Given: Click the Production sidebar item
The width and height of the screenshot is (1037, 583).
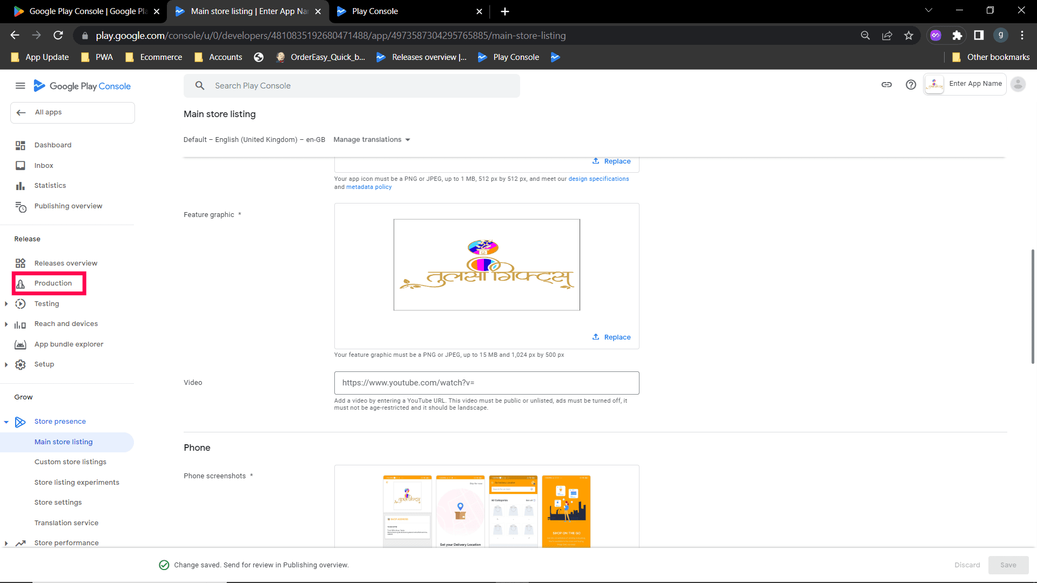Looking at the screenshot, I should (x=52, y=283).
